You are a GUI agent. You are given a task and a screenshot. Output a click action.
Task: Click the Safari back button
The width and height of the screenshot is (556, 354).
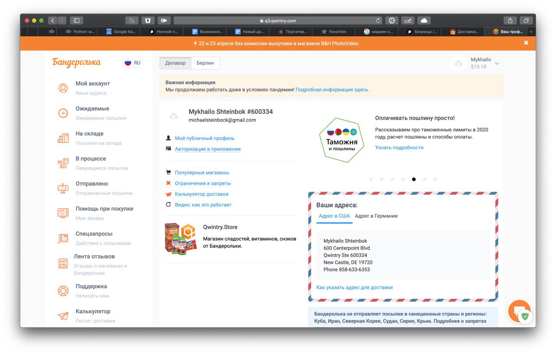52,20
